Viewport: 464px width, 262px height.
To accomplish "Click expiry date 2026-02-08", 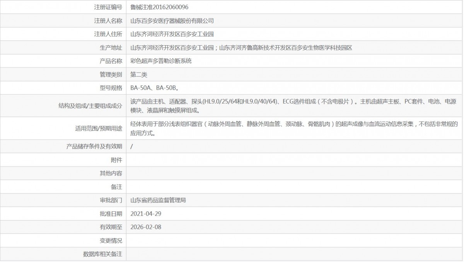I will (x=146, y=227).
